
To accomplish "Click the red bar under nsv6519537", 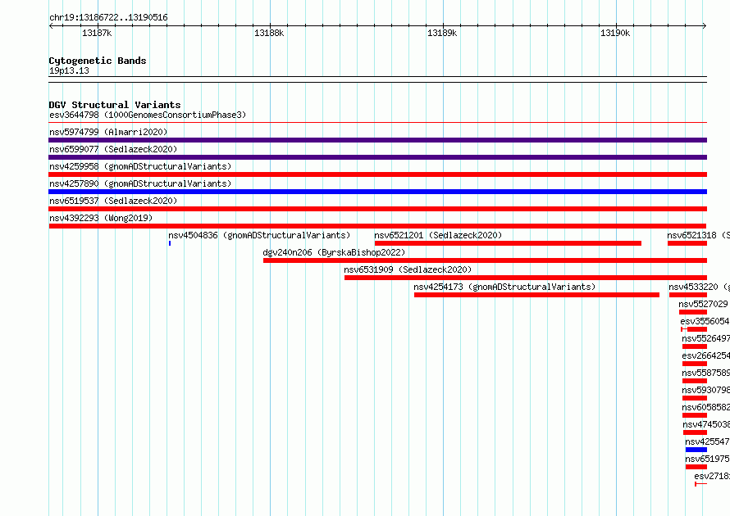I will [x=377, y=209].
